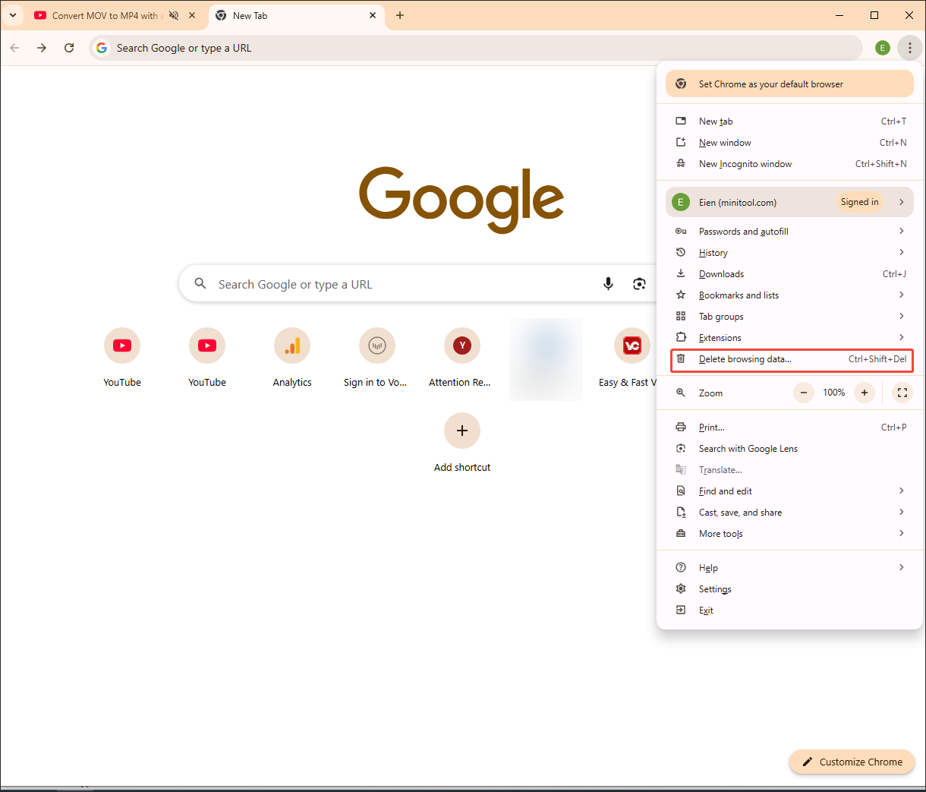Screen dimensions: 926x792
Task: Click the Print printer icon
Action: click(x=681, y=427)
